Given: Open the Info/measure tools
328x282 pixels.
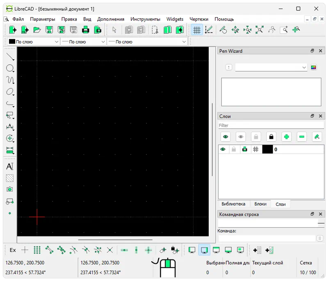Looking at the screenshot, I should pos(10,150).
